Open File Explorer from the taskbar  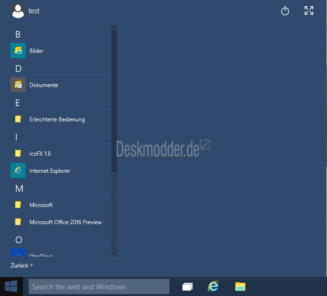pos(240,286)
